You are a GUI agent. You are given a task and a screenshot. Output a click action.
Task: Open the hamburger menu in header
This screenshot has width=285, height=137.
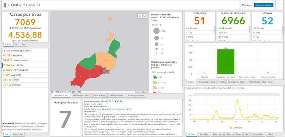coord(278,5)
